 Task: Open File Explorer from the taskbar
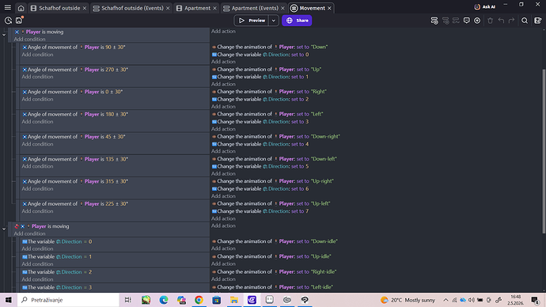coord(234,300)
